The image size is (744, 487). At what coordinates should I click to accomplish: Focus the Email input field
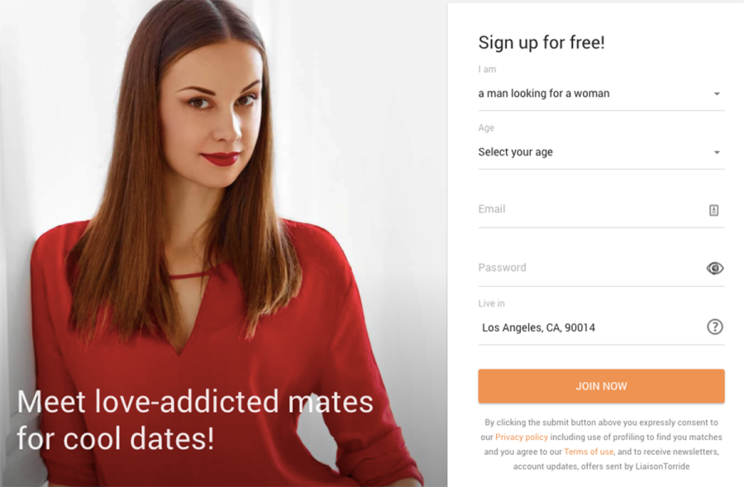point(593,209)
